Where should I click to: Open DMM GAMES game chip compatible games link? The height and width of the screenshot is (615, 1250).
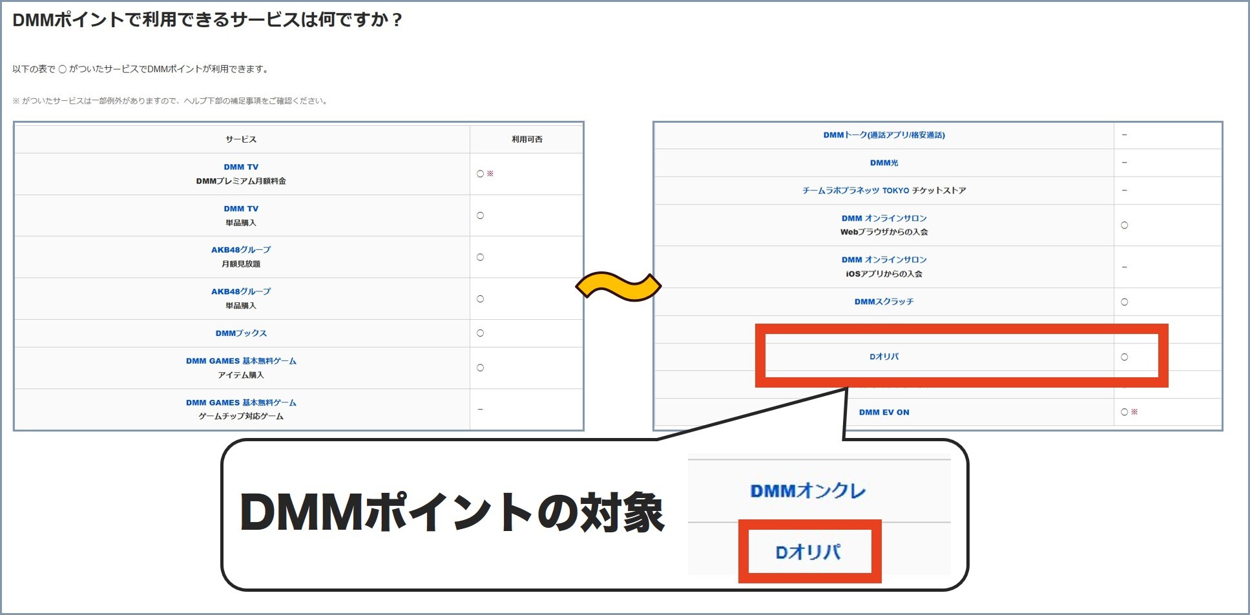242,402
